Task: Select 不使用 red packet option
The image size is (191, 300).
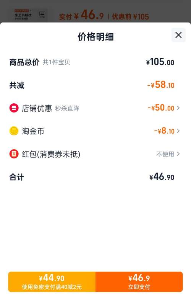Action: (165, 154)
